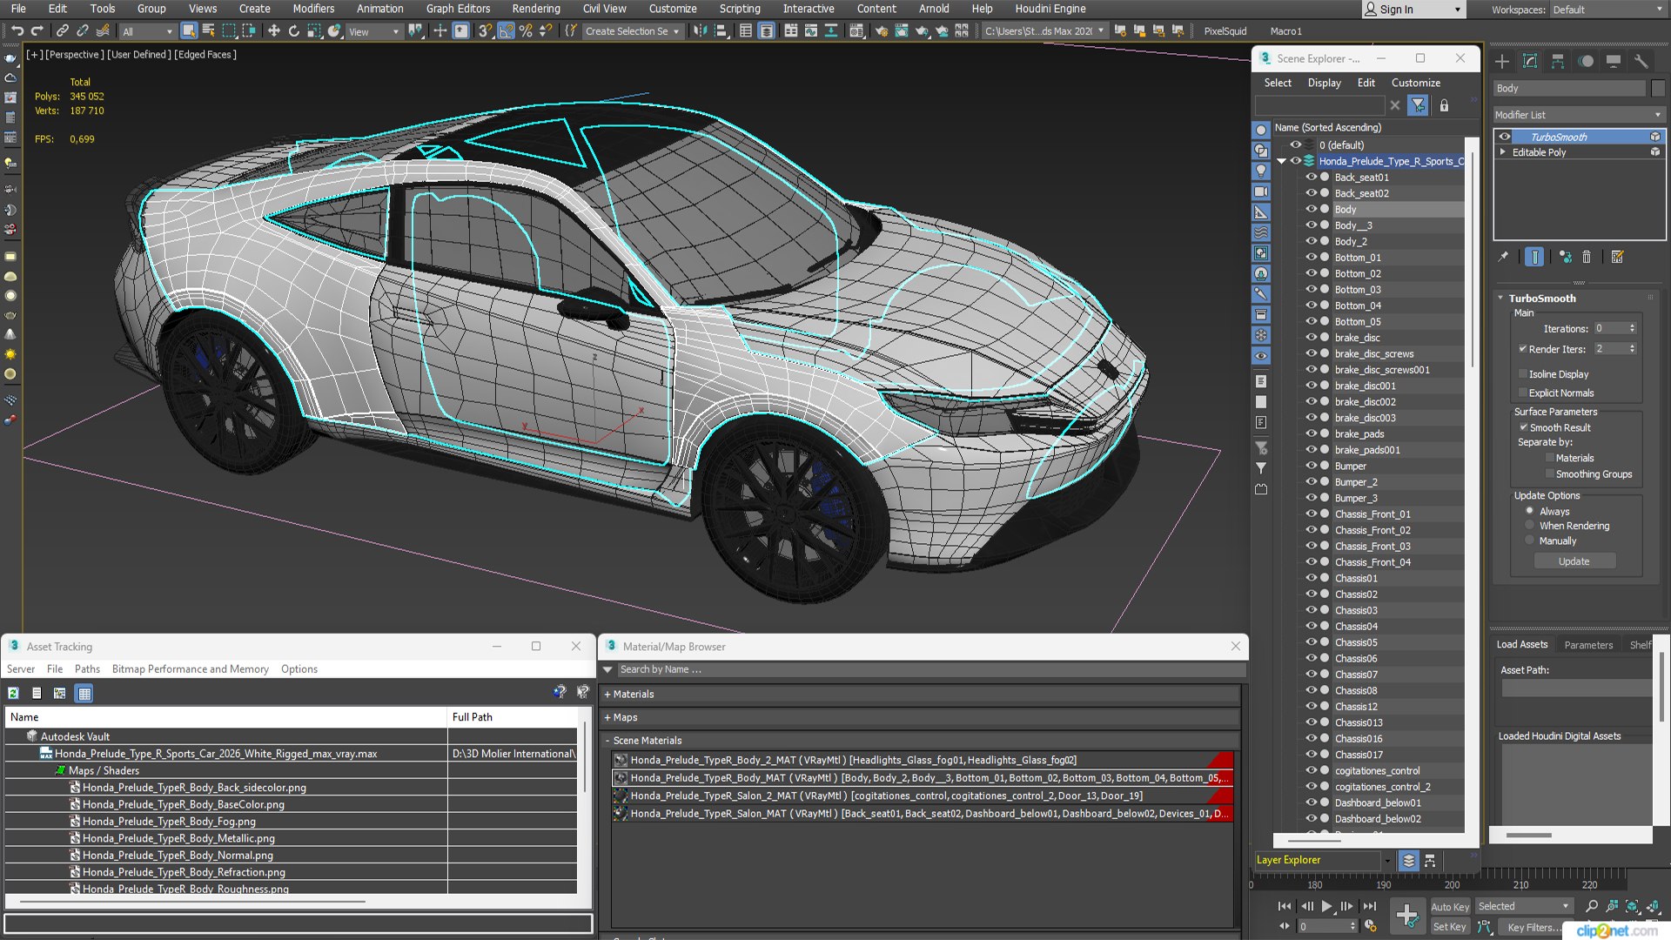1671x940 pixels.
Task: Open the Hierarchy command panel tab
Action: 1558,61
